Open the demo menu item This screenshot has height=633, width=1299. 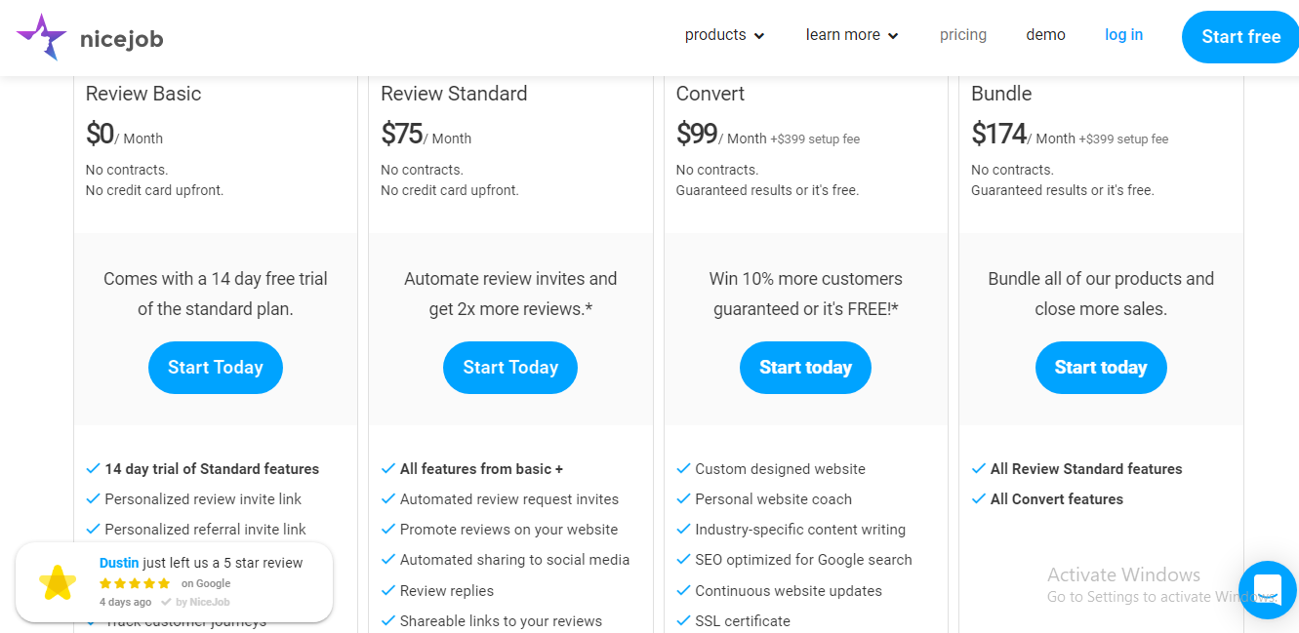coord(1045,35)
